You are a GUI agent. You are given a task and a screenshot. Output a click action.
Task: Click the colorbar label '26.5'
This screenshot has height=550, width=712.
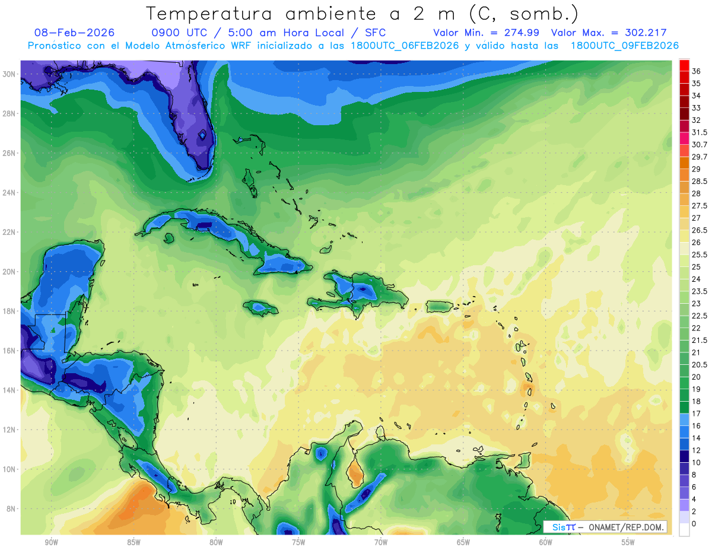[700, 230]
